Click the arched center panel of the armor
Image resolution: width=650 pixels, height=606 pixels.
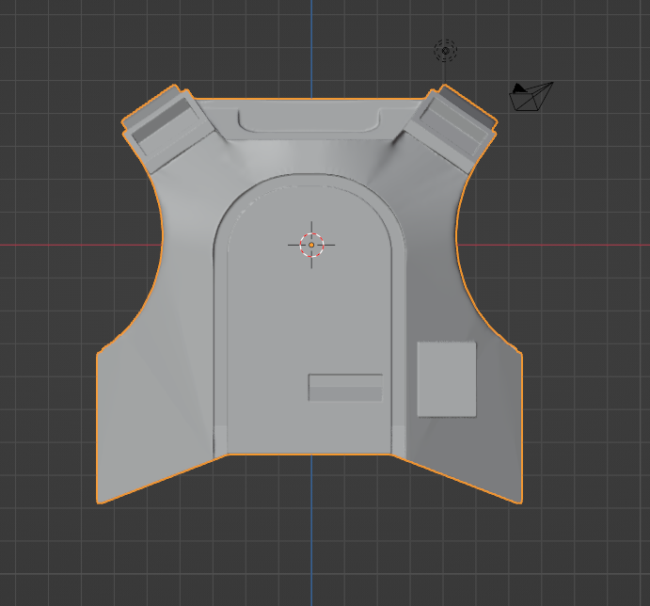pyautogui.click(x=309, y=324)
